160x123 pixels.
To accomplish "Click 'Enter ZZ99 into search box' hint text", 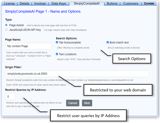I will [36, 85].
